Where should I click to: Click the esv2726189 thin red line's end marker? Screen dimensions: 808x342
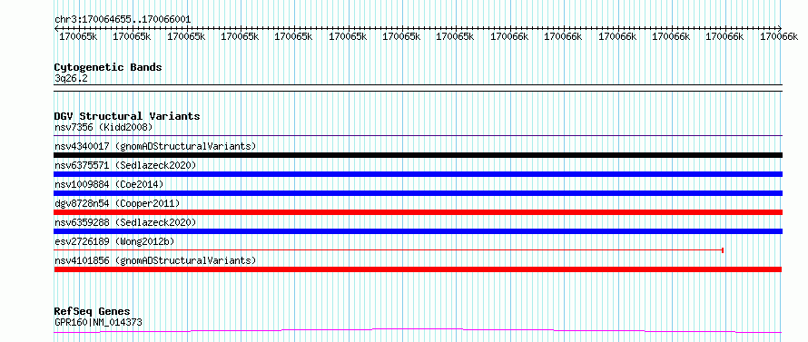tap(723, 250)
